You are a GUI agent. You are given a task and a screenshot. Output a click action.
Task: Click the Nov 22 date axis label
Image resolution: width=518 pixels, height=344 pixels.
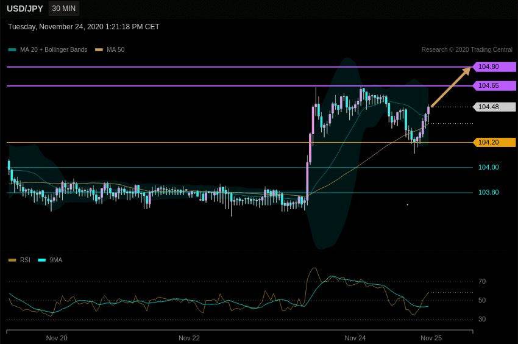(189, 338)
